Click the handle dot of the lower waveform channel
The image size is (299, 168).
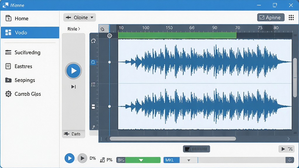click(x=109, y=106)
